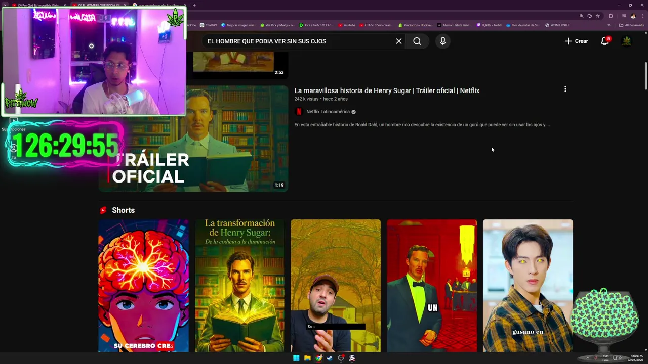Click the magnifier search button
The width and height of the screenshot is (648, 364).
click(417, 41)
